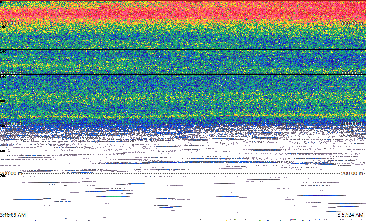Click the right "600.00 m" depth label
Screen dimensions: 366x221
click(353, 73)
